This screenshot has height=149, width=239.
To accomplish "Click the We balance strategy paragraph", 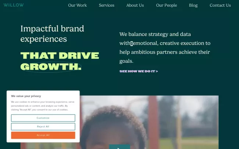I will point(165,47).
